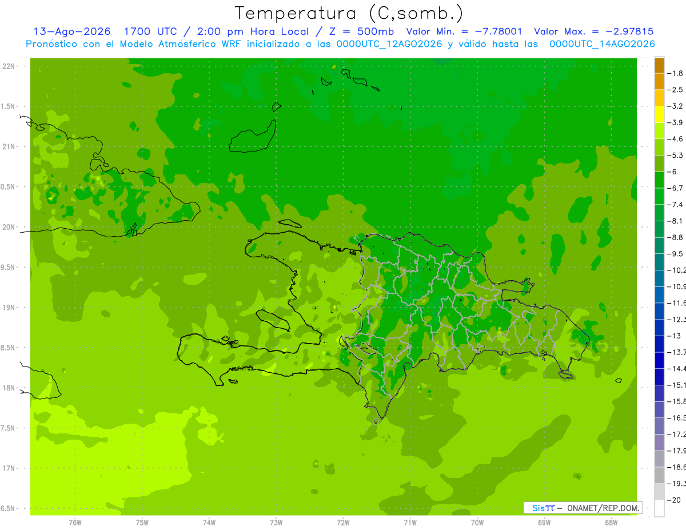686x530 pixels.
Task: Select the green swatch between -6 and -6.7
Action: (659, 180)
